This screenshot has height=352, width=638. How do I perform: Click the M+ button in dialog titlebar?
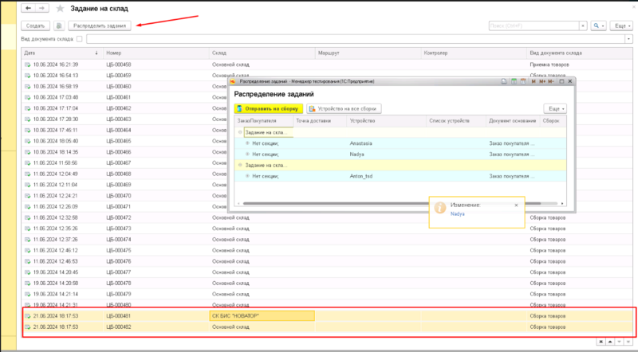coord(542,81)
